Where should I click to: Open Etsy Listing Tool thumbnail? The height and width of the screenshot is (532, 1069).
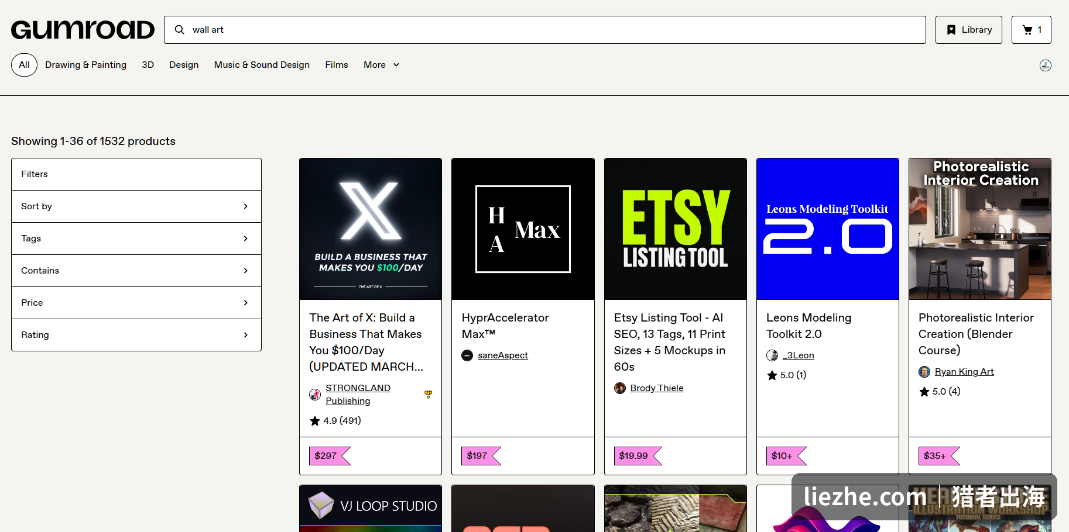coord(676,229)
